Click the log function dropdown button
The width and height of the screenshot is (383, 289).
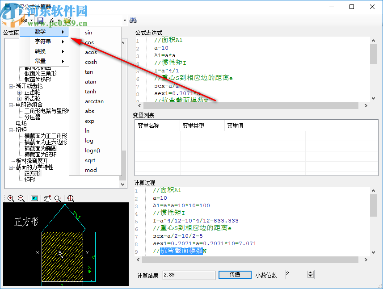click(27, 20)
